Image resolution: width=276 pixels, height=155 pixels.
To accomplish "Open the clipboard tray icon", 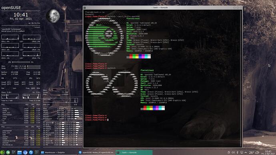I will [x=229, y=152].
